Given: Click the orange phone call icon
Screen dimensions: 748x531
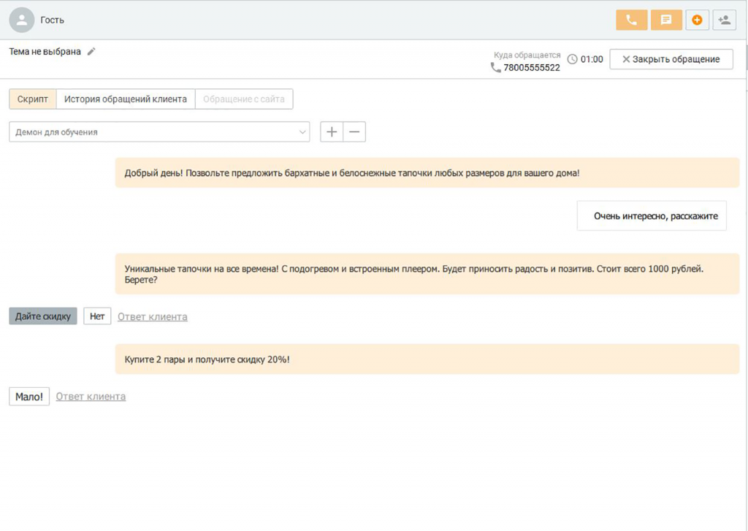Looking at the screenshot, I should click(631, 20).
